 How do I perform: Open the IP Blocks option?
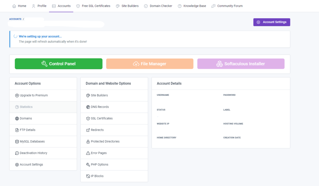114,176
